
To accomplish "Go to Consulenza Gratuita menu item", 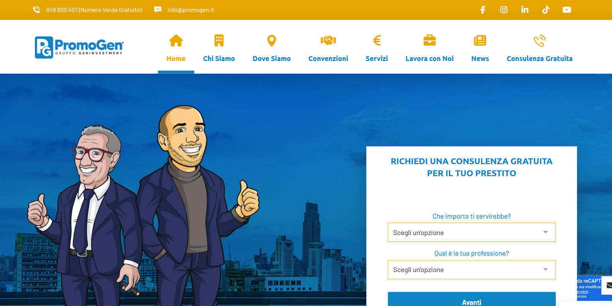I will (x=539, y=59).
